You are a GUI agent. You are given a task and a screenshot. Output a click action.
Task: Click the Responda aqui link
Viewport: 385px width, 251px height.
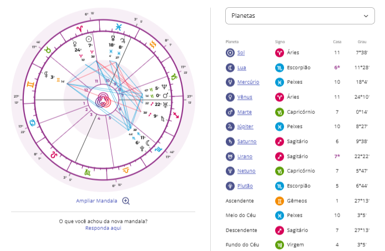click(103, 228)
